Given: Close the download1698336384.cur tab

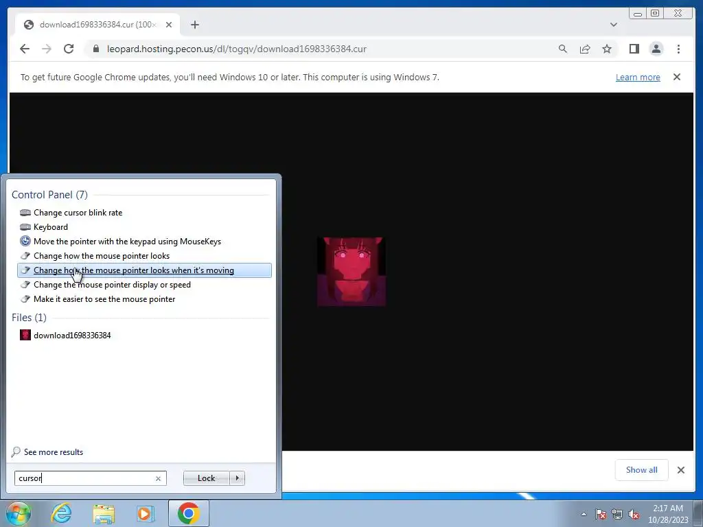Looking at the screenshot, I should click(169, 25).
